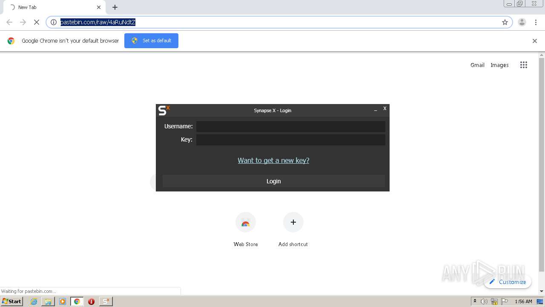Go forward in Chrome navigation

(x=23, y=22)
